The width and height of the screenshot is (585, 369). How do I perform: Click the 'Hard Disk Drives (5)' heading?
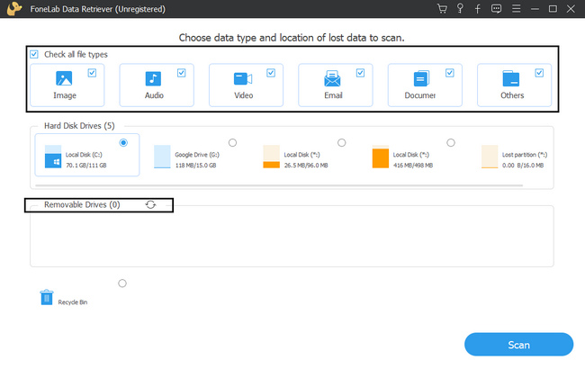pos(79,126)
